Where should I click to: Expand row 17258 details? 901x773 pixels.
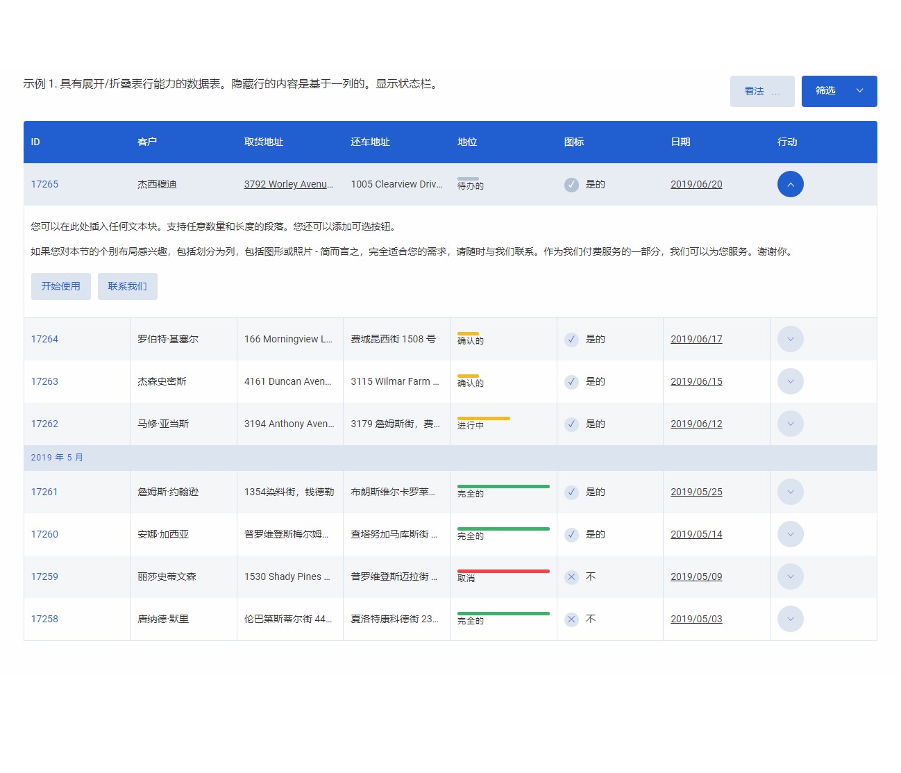790,619
